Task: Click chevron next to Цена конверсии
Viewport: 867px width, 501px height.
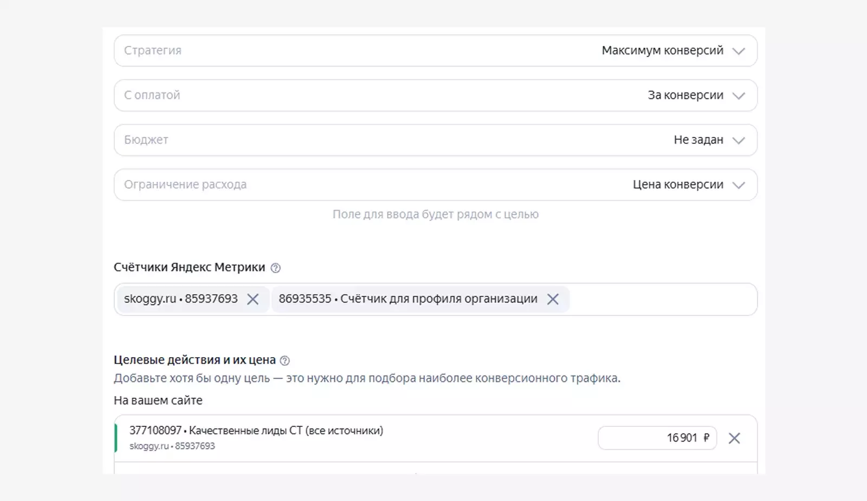Action: (739, 185)
